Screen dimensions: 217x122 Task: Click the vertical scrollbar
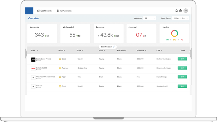tap(191, 46)
